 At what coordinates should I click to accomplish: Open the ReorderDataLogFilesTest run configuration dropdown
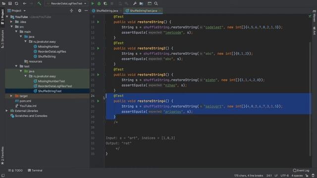66,3
